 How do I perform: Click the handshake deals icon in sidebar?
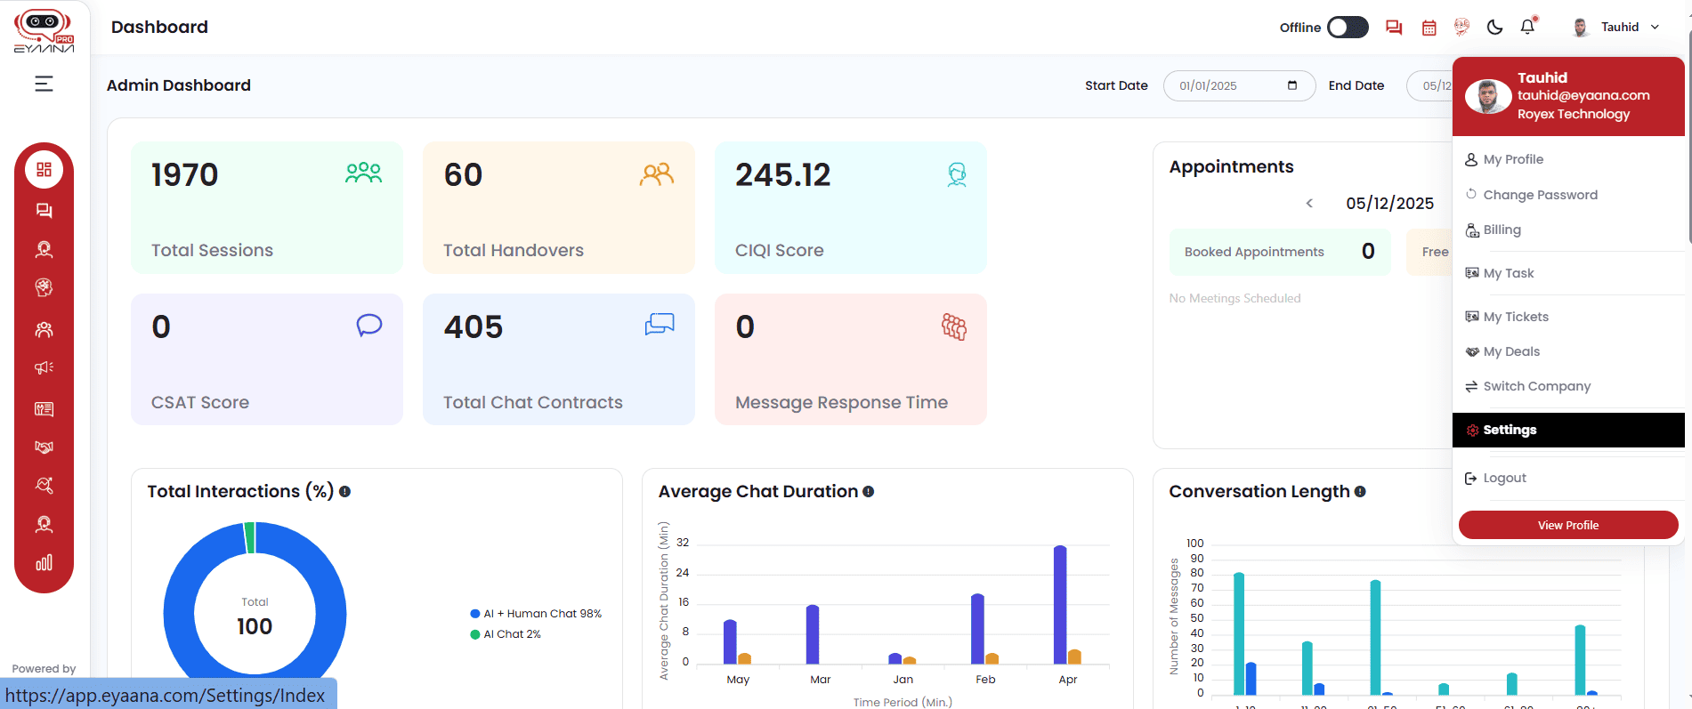click(x=44, y=447)
